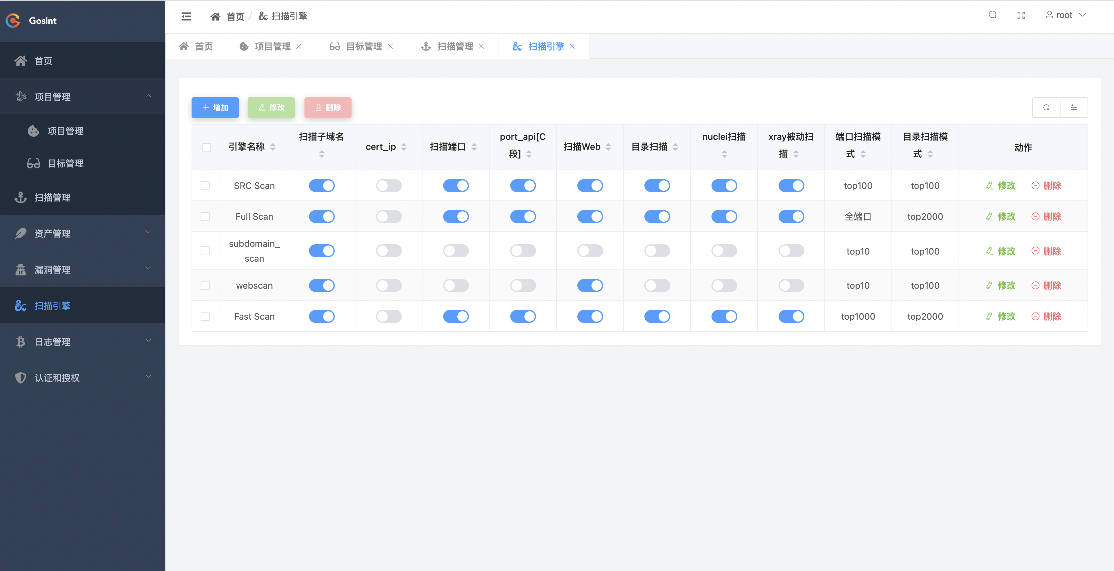This screenshot has width=1114, height=571.
Task: Open the column settings filter icon
Action: point(1074,108)
